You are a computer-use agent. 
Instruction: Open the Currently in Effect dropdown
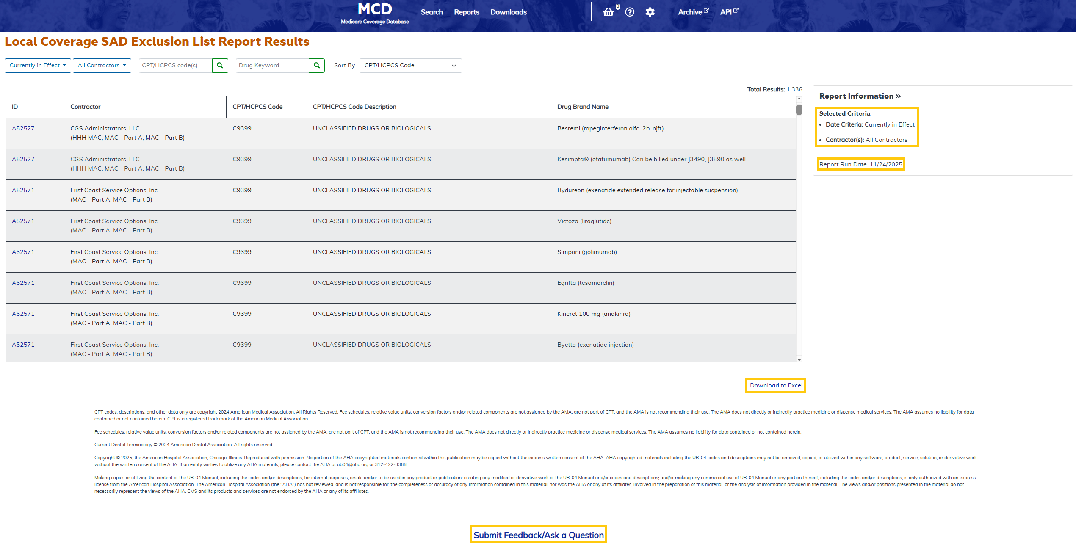[x=37, y=65]
